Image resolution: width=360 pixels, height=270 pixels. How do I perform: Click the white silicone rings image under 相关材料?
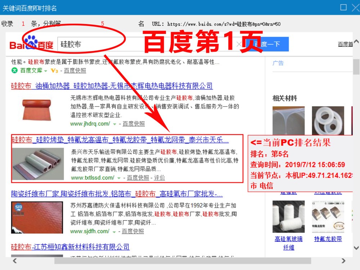328,121
